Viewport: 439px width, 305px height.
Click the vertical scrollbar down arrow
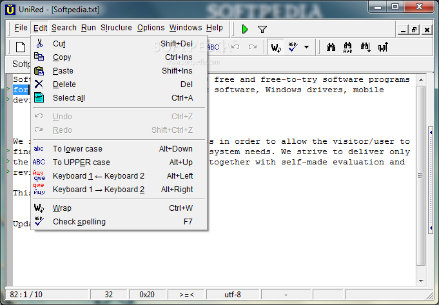click(x=421, y=280)
